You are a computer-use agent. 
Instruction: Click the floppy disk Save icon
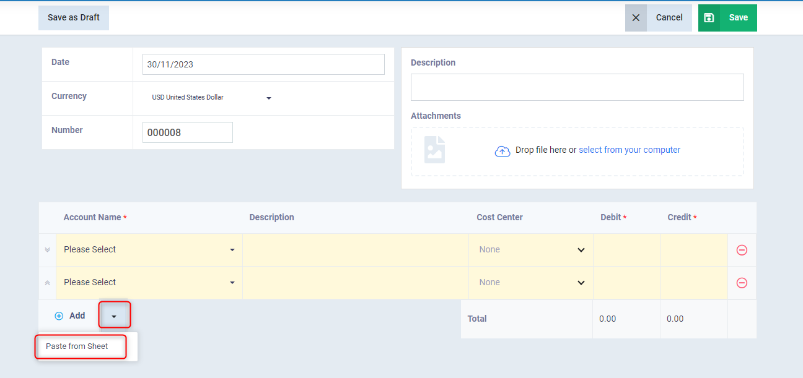pyautogui.click(x=709, y=18)
